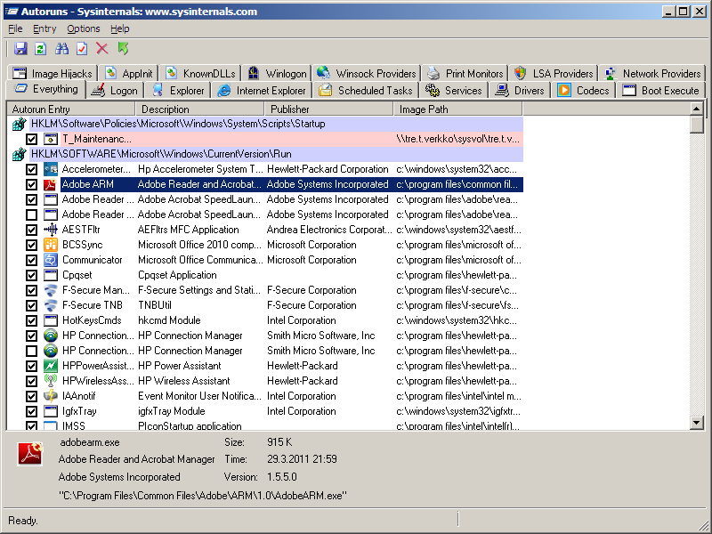The width and height of the screenshot is (712, 534).
Task: Disable the BCSSync autorun checkbox
Action: (x=31, y=246)
